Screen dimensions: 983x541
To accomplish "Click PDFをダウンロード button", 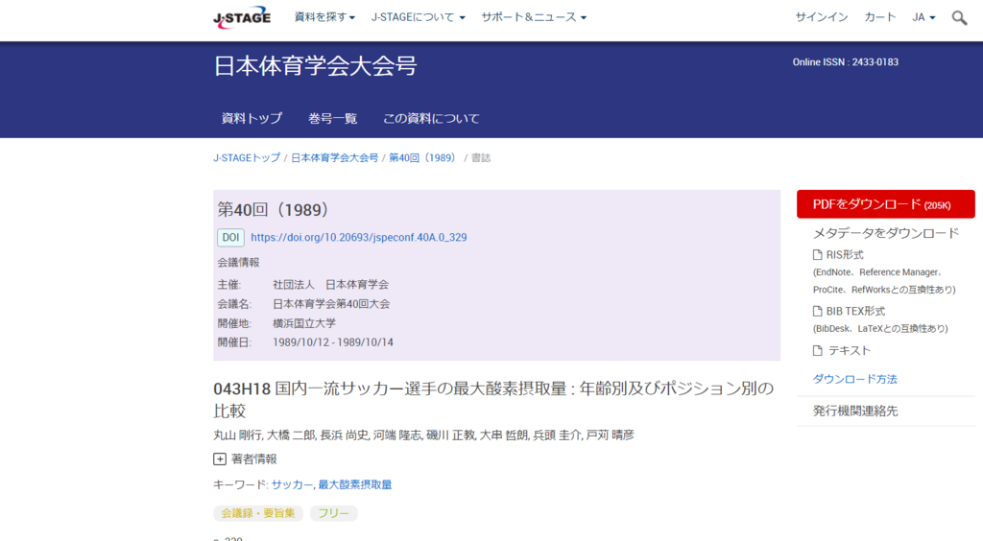I will pyautogui.click(x=886, y=204).
